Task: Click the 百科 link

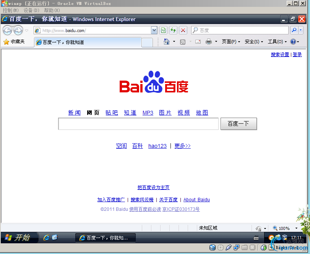Action: (137, 146)
